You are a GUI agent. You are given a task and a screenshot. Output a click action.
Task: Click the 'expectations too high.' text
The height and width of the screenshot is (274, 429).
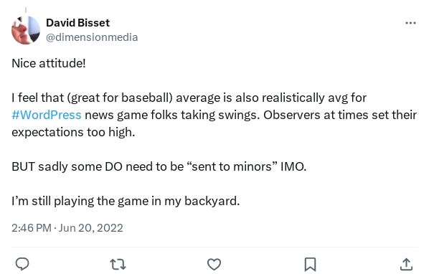coord(73,133)
